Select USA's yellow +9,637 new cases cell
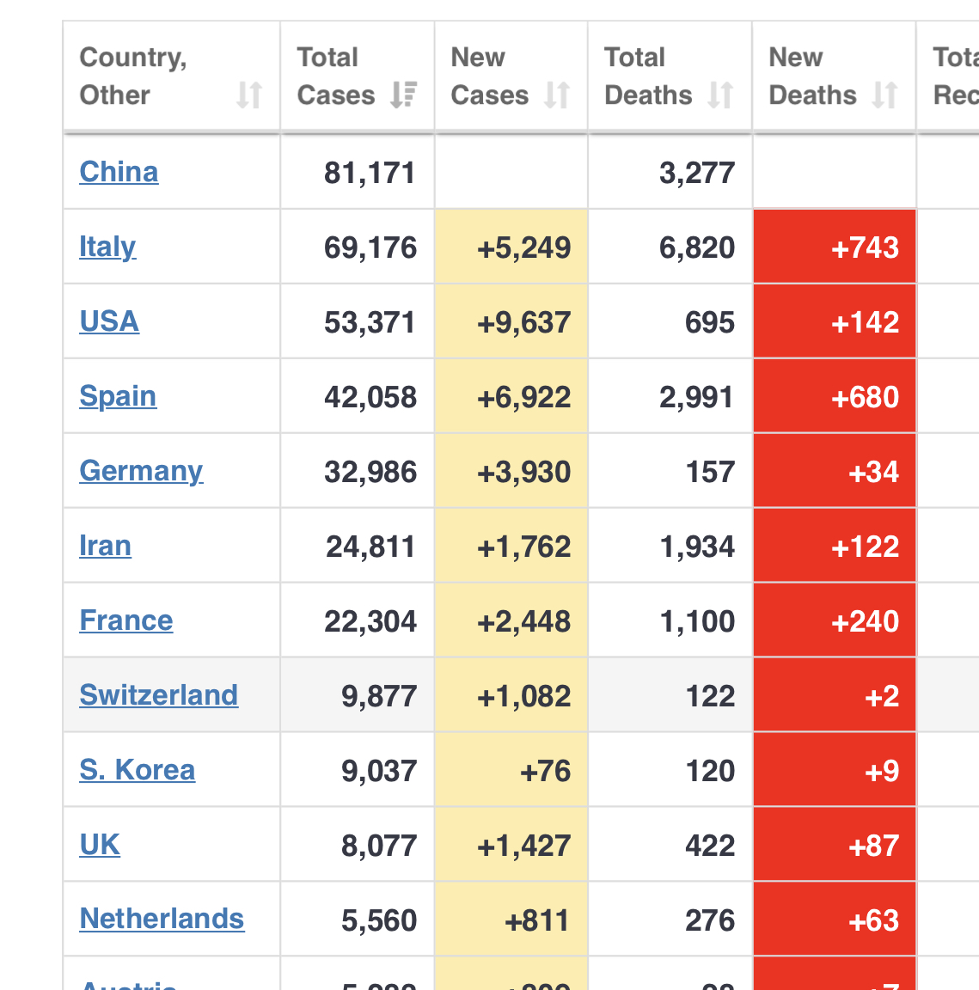The height and width of the screenshot is (990, 979). [511, 322]
